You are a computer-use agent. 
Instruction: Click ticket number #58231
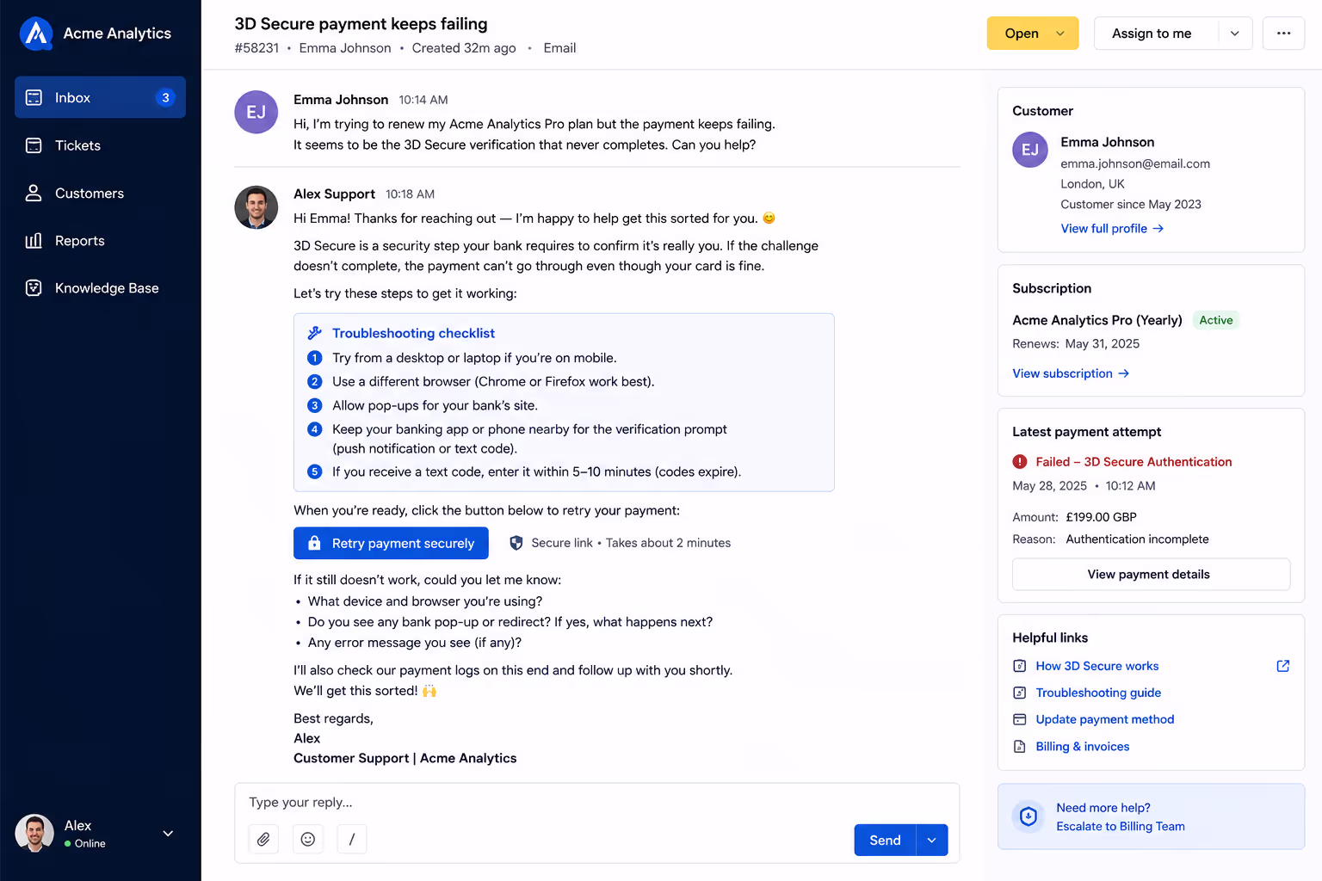tap(256, 48)
